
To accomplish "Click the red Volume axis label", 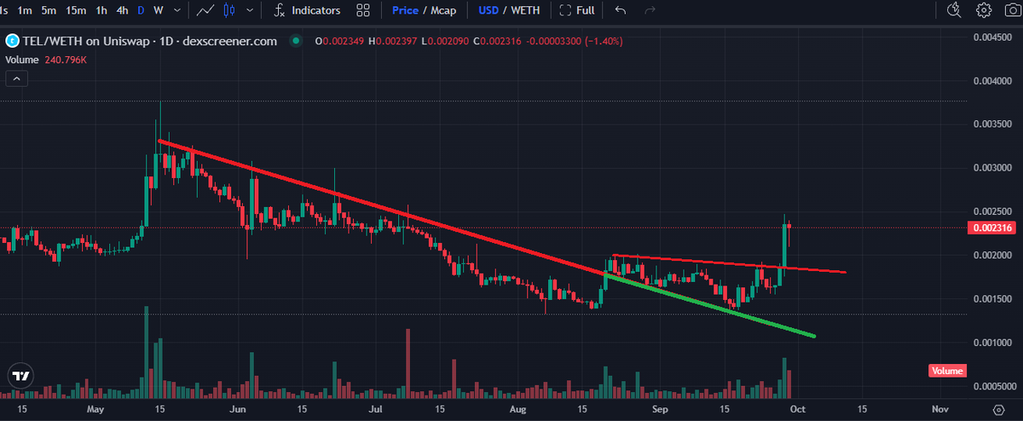I will tap(946, 371).
